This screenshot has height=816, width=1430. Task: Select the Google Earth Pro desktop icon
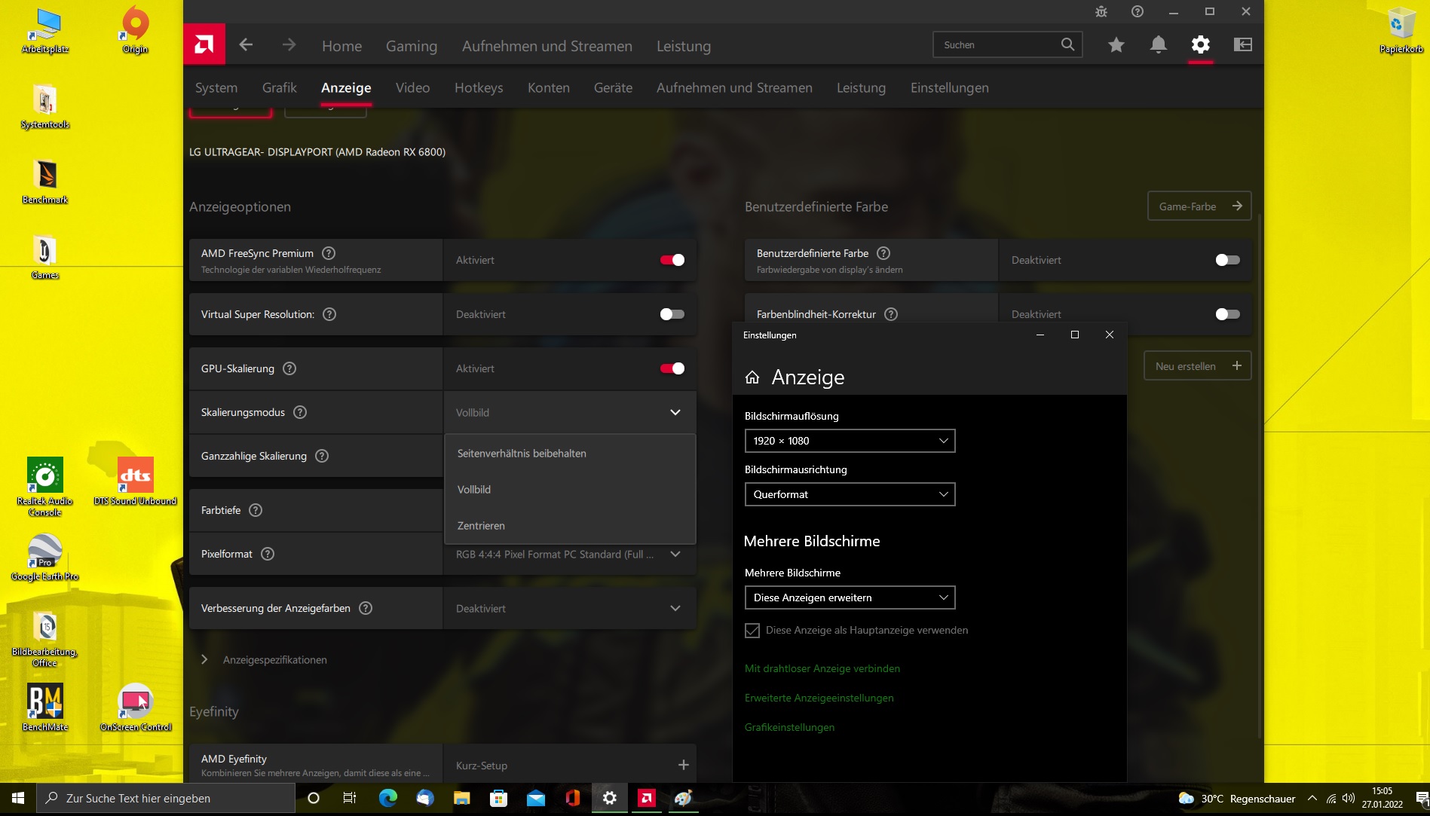click(45, 558)
